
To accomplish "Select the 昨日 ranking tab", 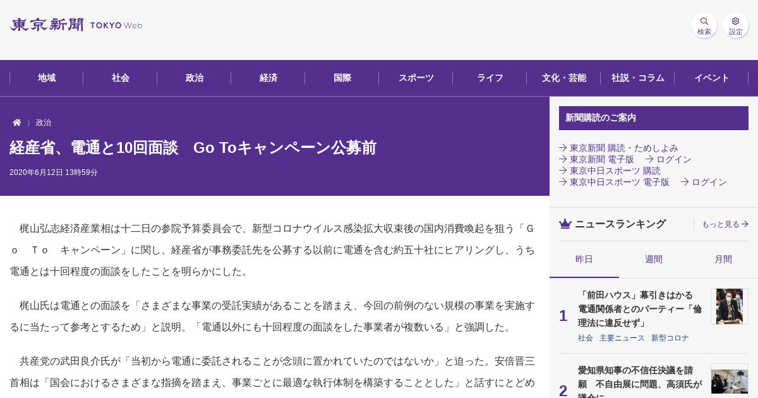I will pos(584,259).
